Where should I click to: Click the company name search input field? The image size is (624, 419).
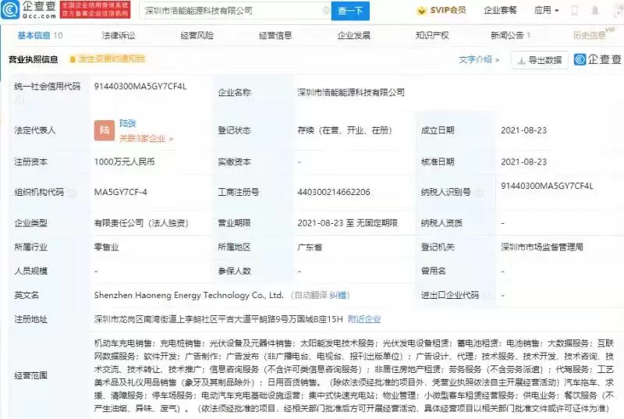click(225, 11)
